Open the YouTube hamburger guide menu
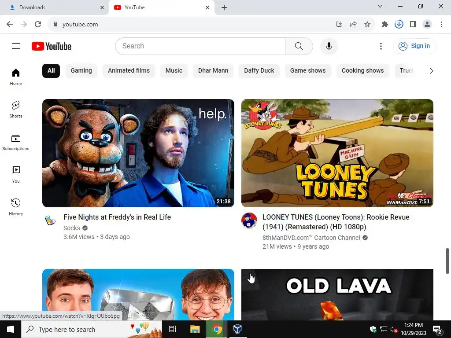 pos(16,46)
